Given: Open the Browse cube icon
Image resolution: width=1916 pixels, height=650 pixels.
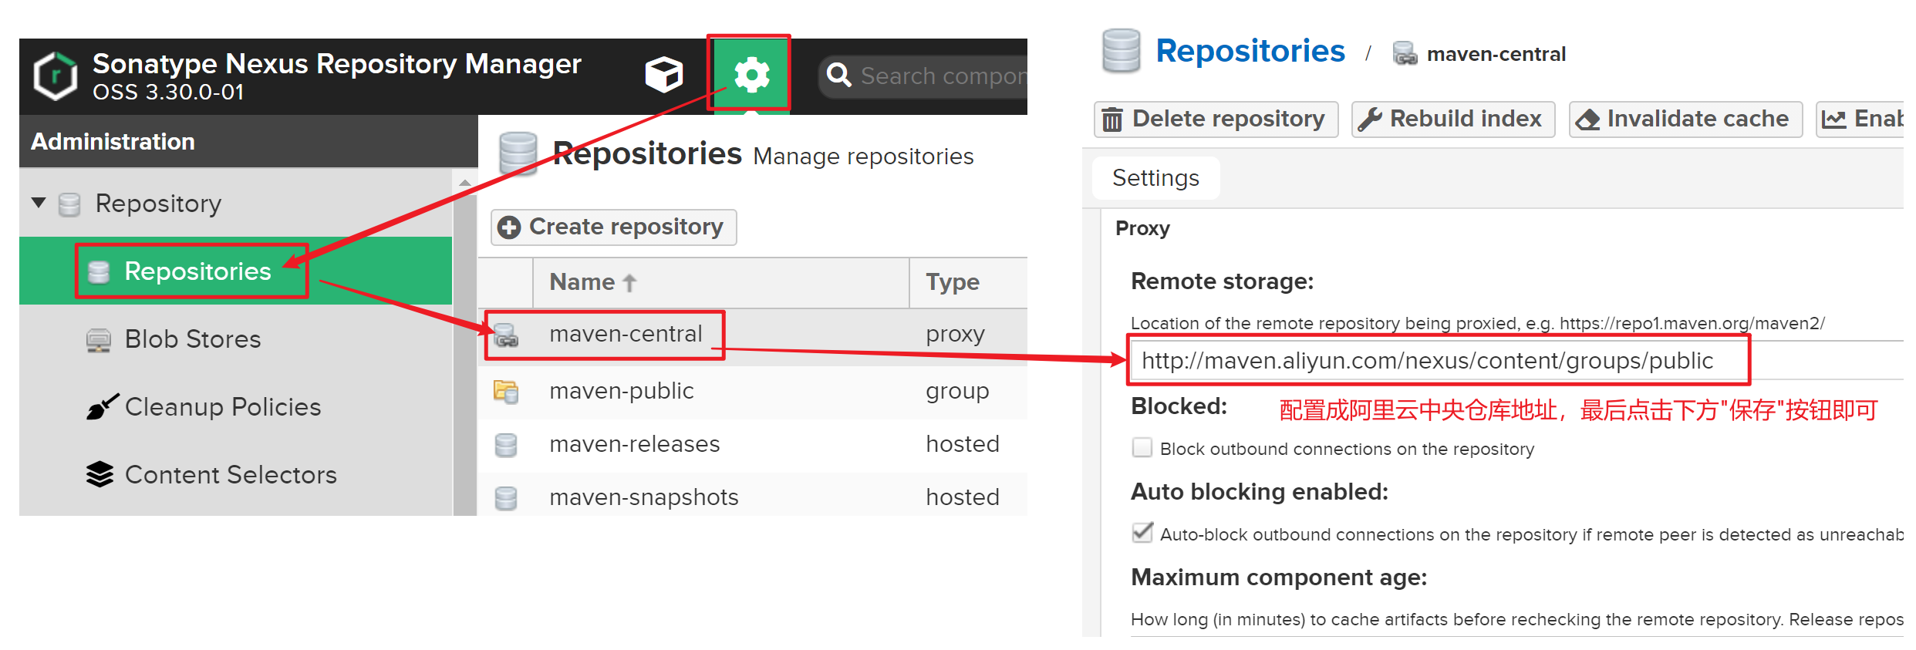Looking at the screenshot, I should click(x=663, y=75).
